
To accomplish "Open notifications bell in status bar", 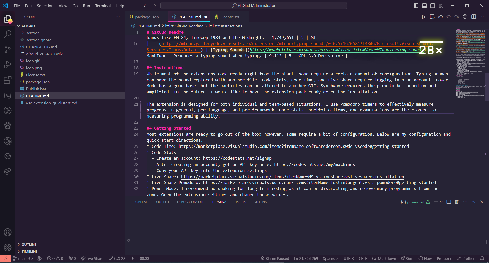I will tap(482, 258).
